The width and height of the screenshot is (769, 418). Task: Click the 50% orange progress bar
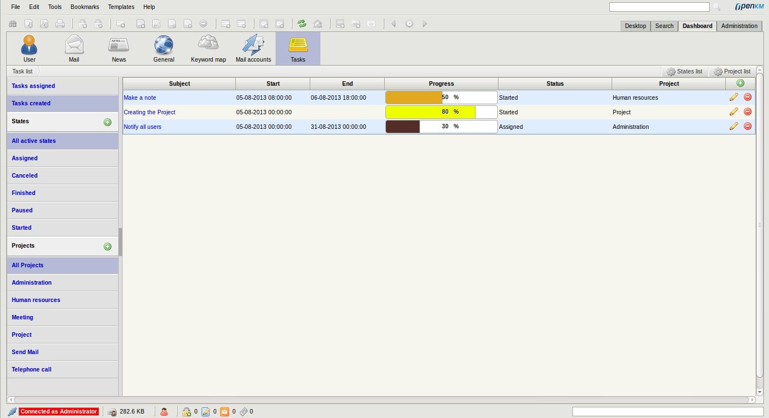pos(441,97)
